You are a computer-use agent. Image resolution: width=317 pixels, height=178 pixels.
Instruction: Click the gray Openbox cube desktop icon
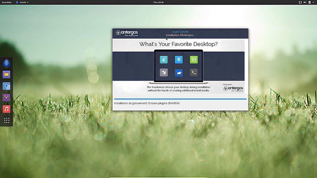click(x=164, y=73)
